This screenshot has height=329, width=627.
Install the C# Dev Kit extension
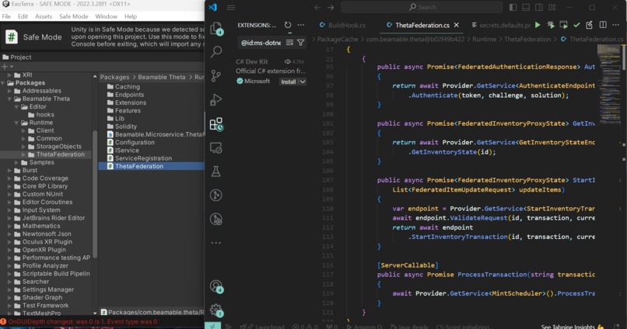(x=288, y=81)
